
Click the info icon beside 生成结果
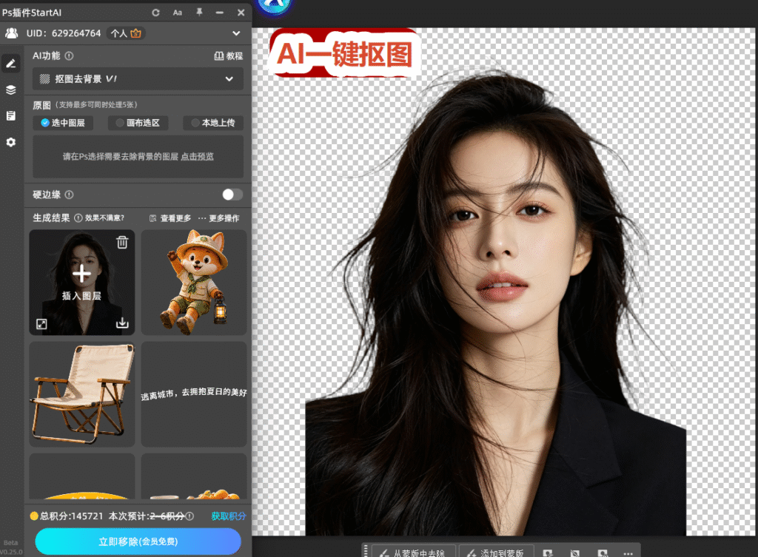coord(78,218)
